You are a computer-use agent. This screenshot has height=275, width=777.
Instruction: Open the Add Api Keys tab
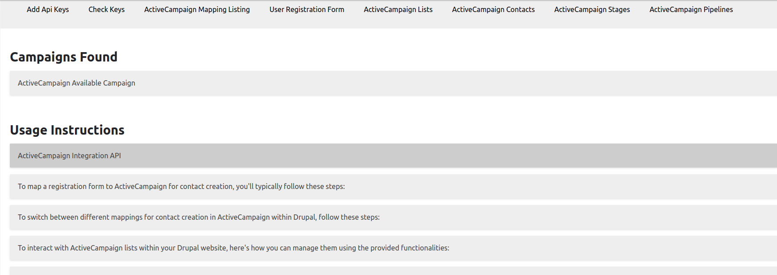coord(48,9)
